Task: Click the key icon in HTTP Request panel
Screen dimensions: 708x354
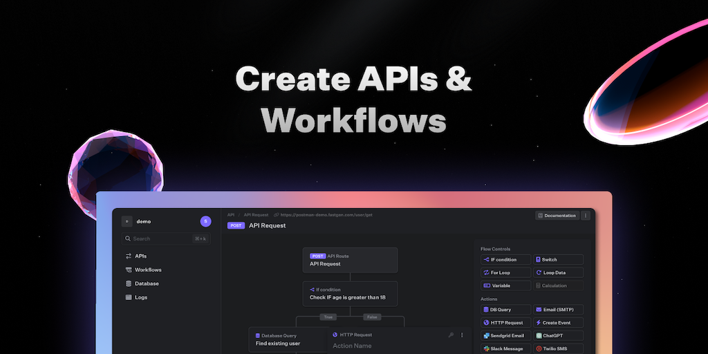Action: tap(451, 335)
